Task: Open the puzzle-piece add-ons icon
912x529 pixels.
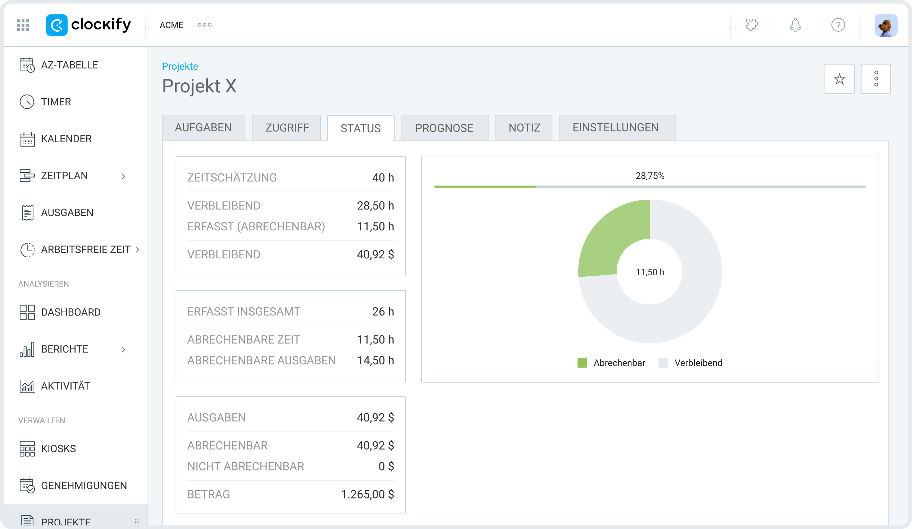Action: 752,25
